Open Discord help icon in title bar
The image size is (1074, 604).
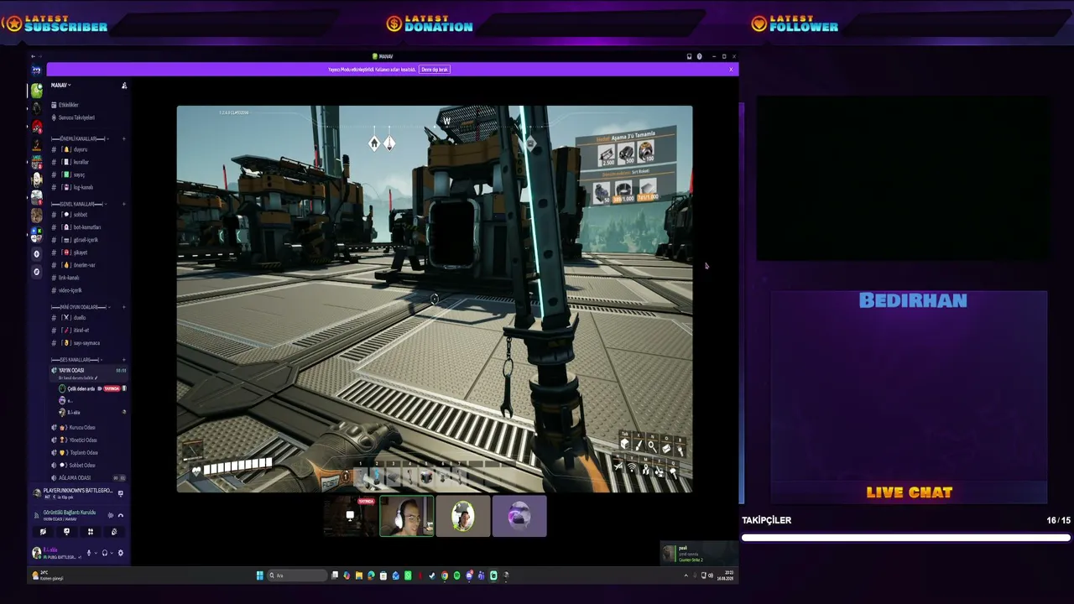[x=699, y=56]
